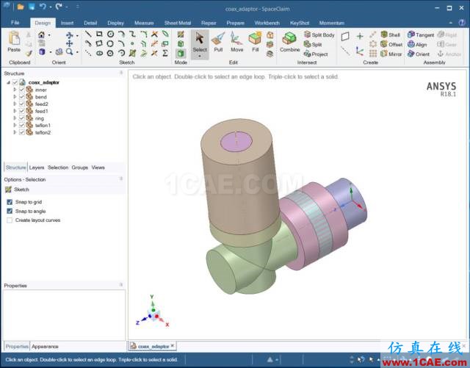Open the Measure ribbon tab
The width and height of the screenshot is (470, 368).
(144, 23)
